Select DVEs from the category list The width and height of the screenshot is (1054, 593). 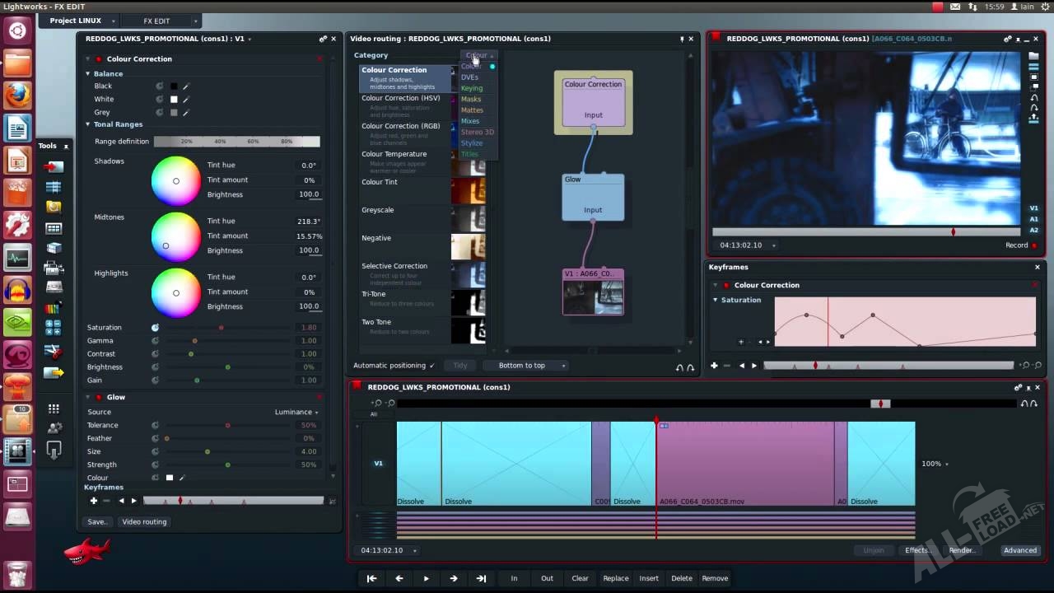point(469,77)
